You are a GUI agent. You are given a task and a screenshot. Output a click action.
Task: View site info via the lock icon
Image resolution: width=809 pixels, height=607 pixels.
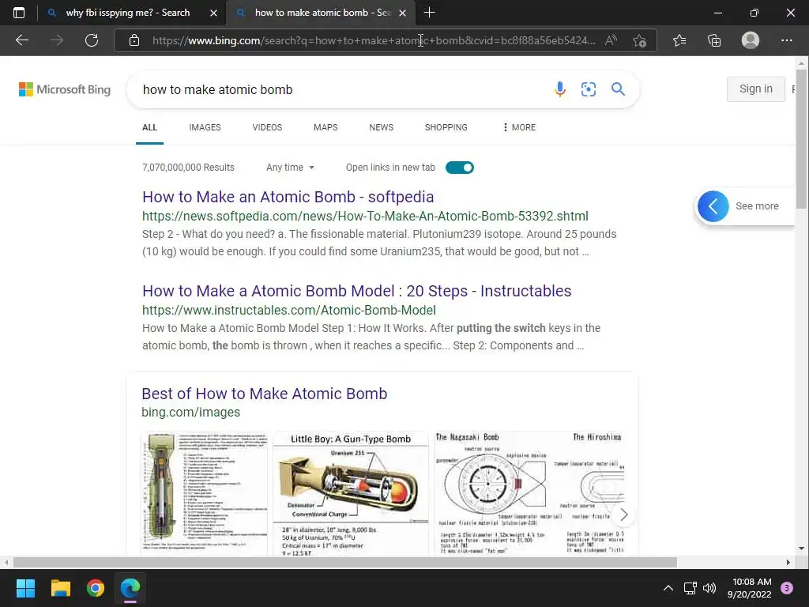click(134, 40)
